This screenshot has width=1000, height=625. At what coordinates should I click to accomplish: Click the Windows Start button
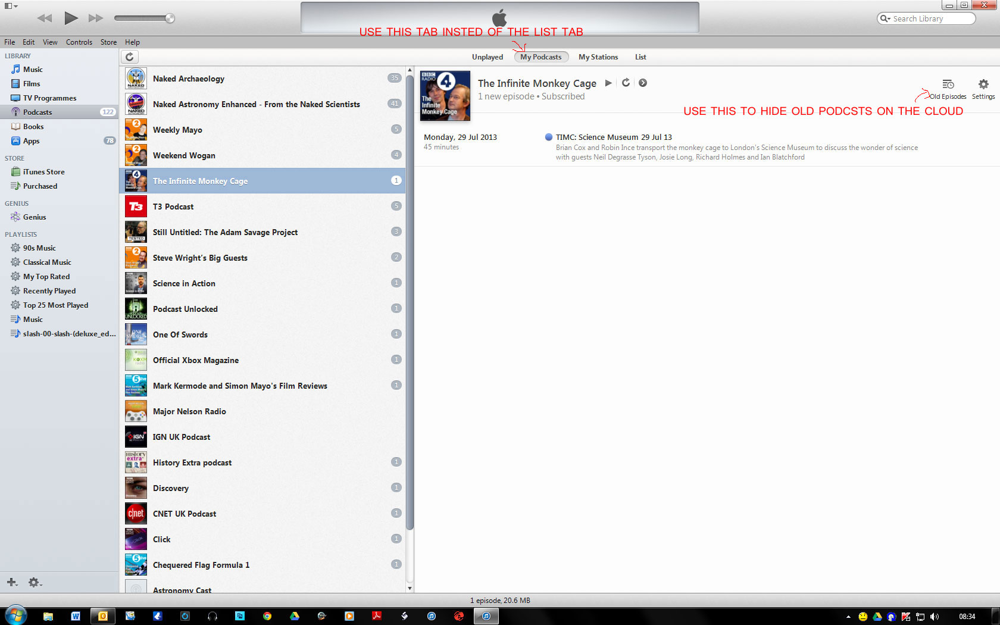(16, 615)
